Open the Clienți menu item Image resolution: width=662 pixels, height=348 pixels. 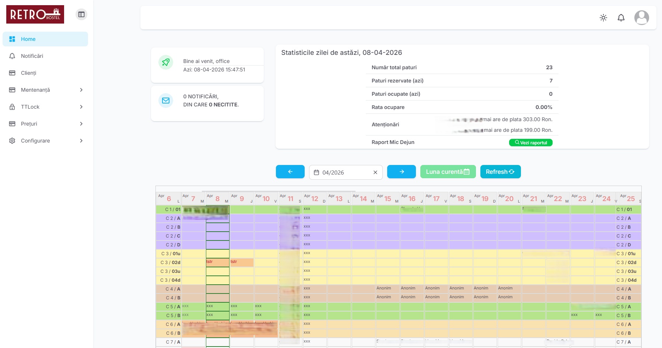[45, 73]
